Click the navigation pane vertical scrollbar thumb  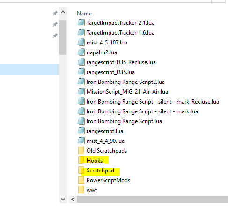tap(63, 37)
